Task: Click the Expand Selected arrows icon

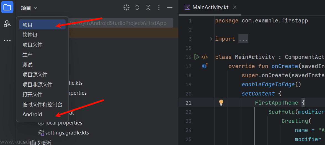Action: tap(137, 8)
